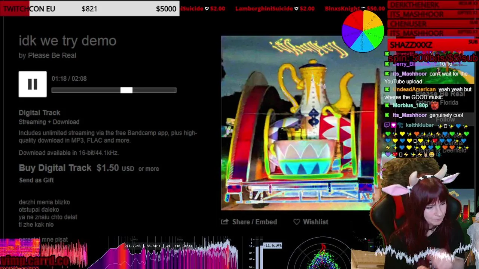Click chat username UndeadAmerican
The width and height of the screenshot is (479, 269).
(x=414, y=90)
